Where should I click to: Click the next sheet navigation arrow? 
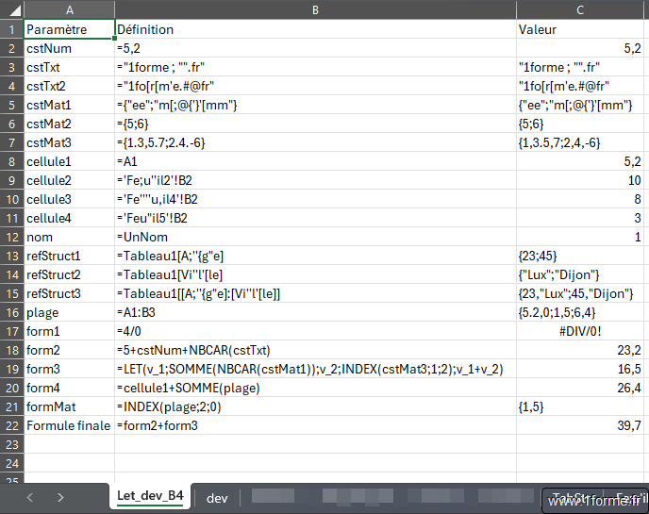[x=60, y=496]
